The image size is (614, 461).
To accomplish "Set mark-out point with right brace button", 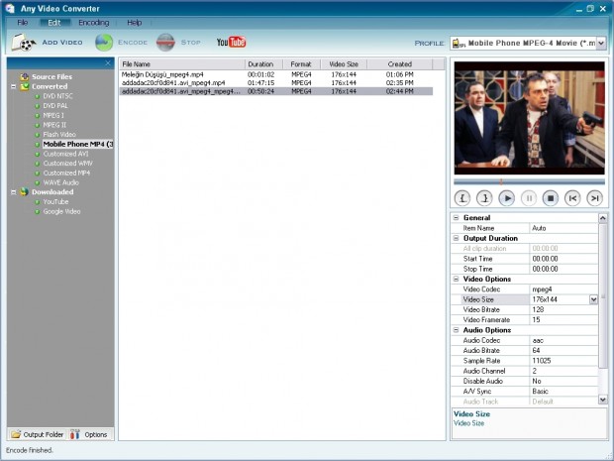I will click(484, 198).
